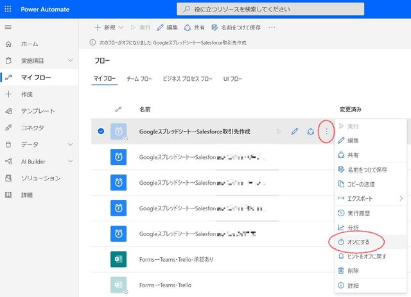Choose コピーの送信 in context menu

(371, 184)
